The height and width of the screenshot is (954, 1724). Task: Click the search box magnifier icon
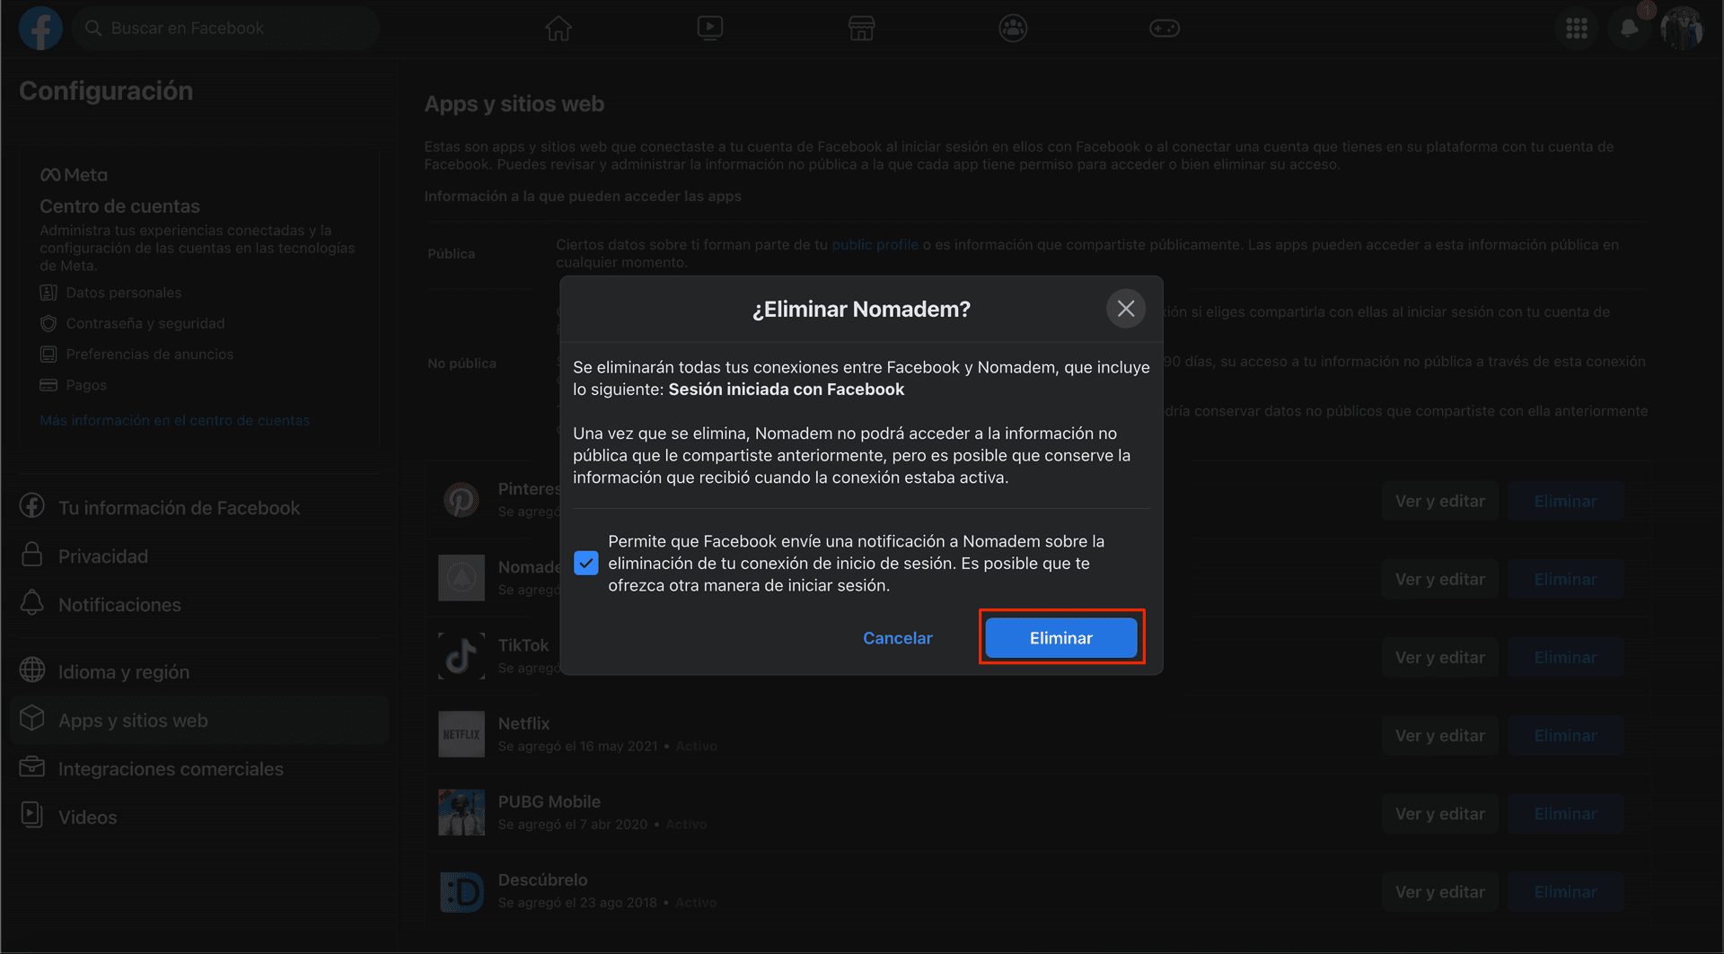pyautogui.click(x=92, y=28)
